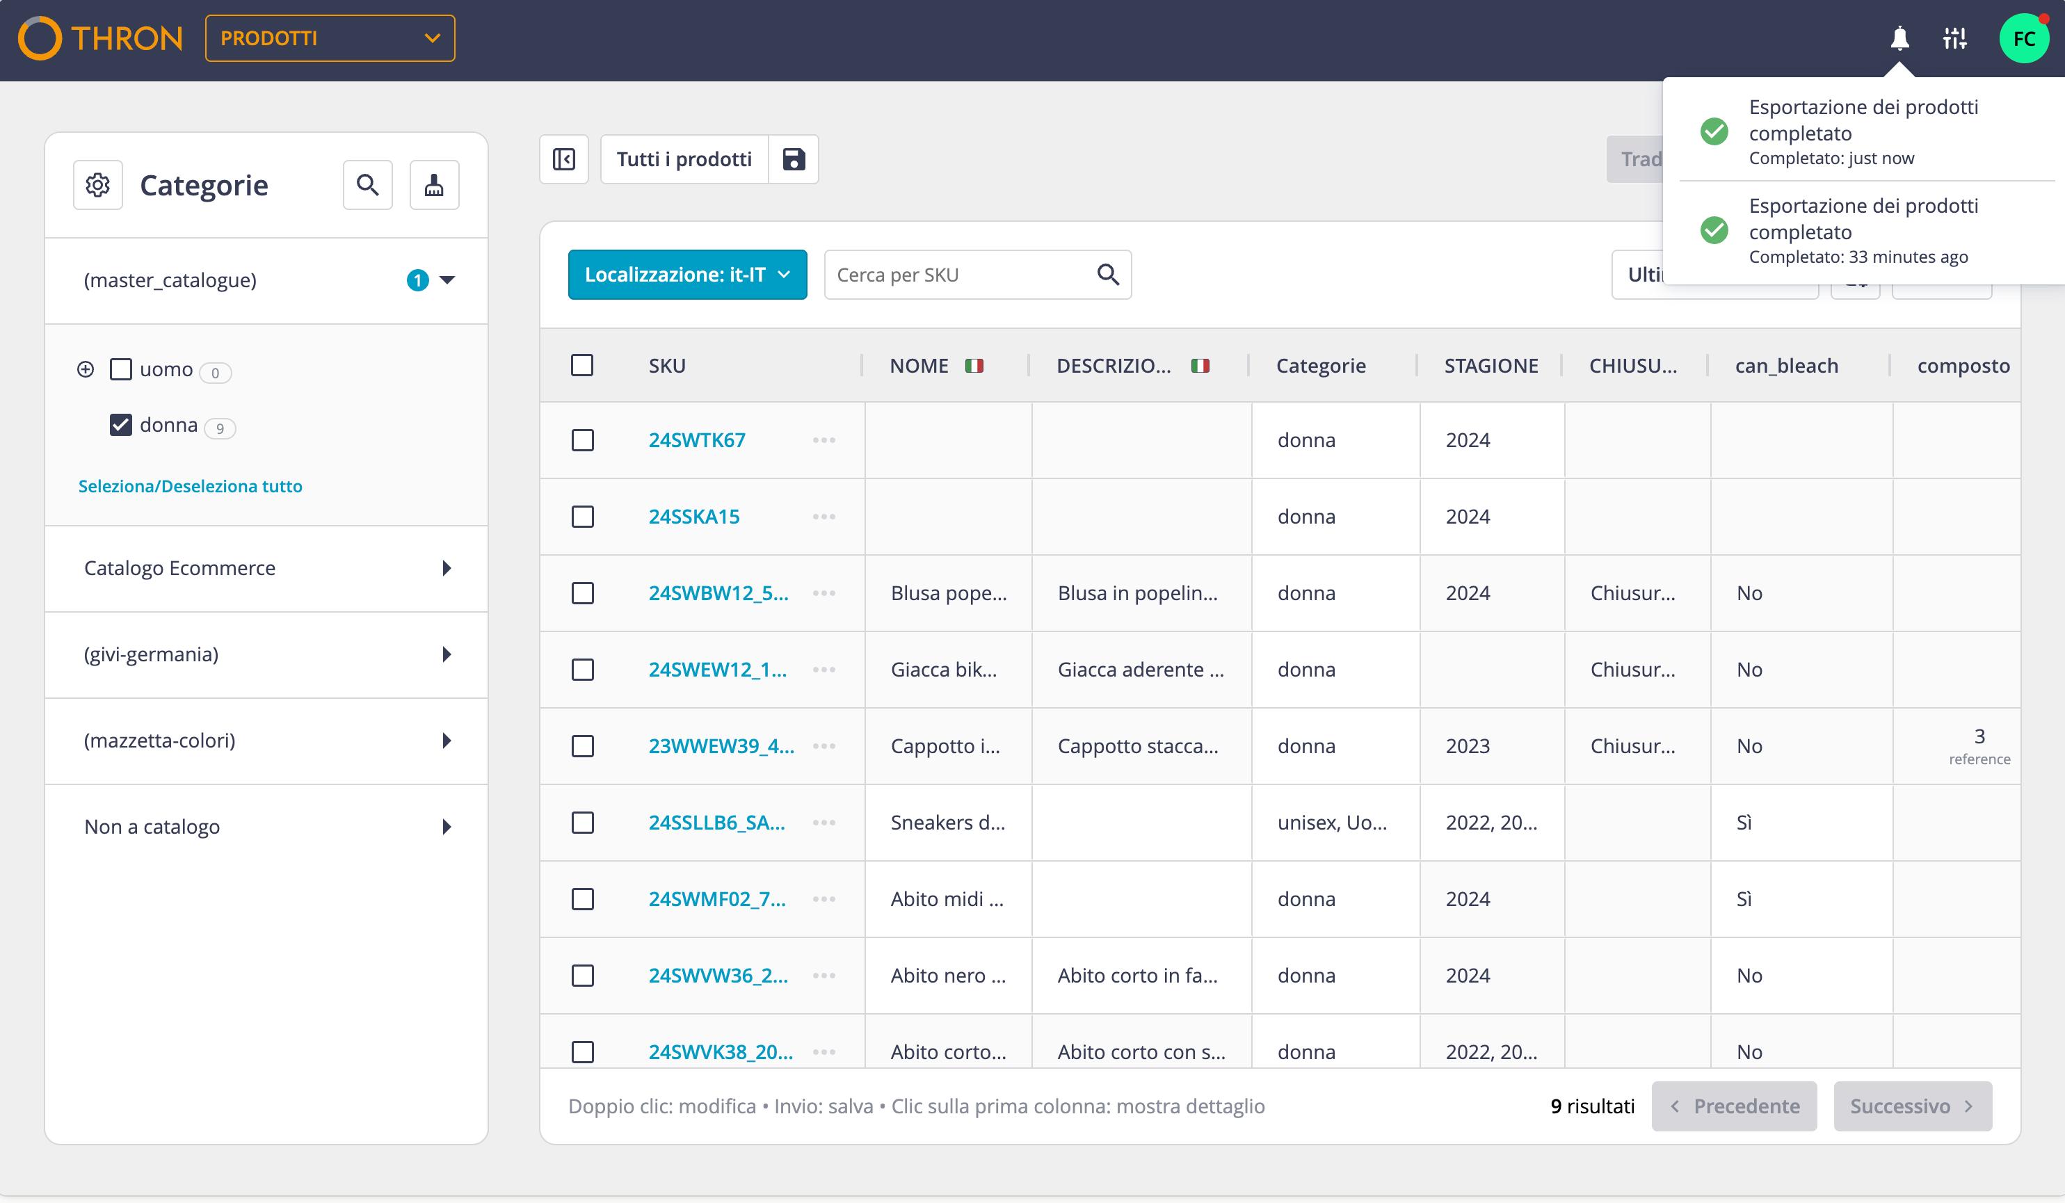Collapse the (master_catalogue) section
The width and height of the screenshot is (2065, 1203).
pyautogui.click(x=266, y=280)
